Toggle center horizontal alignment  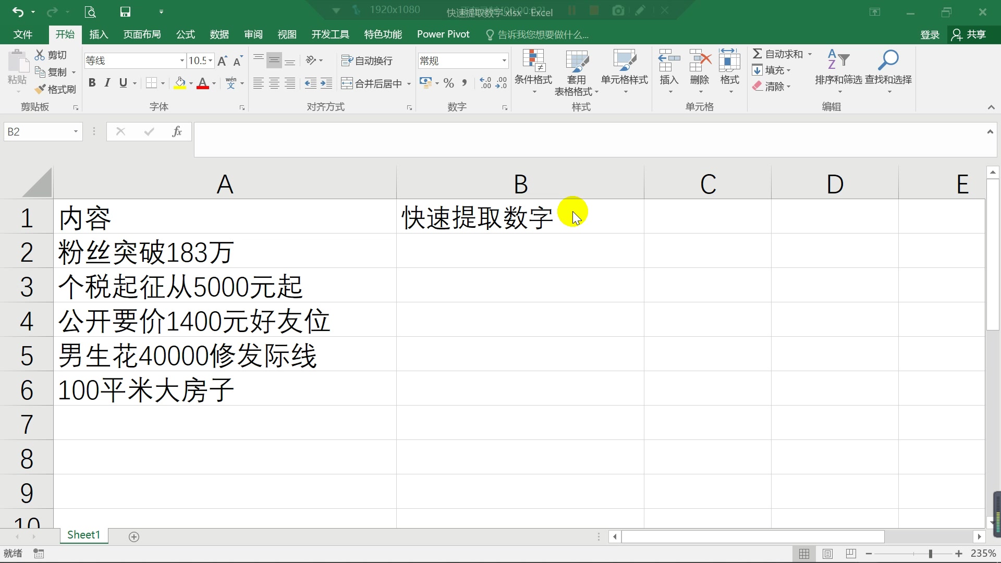pos(274,83)
